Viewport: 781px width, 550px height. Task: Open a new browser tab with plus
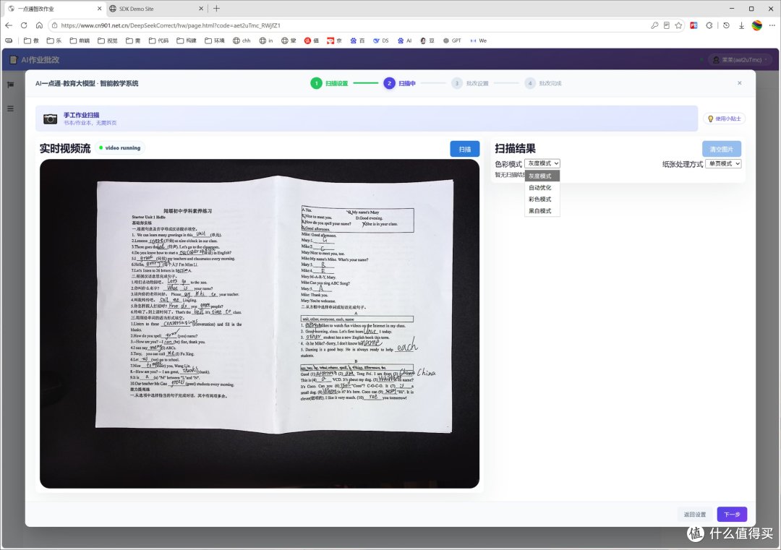click(x=216, y=9)
